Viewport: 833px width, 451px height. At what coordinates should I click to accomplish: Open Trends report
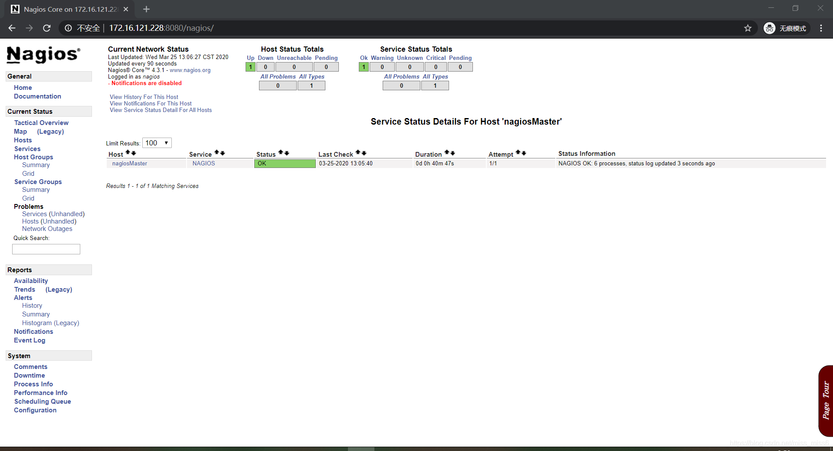click(x=25, y=290)
